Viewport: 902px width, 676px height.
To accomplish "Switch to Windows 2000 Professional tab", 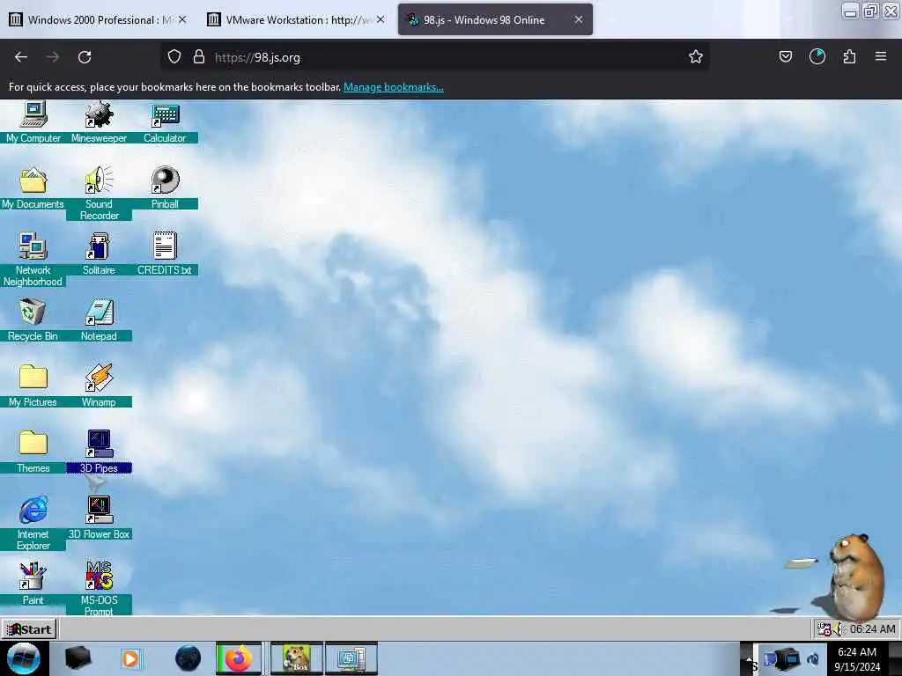I will [98, 19].
